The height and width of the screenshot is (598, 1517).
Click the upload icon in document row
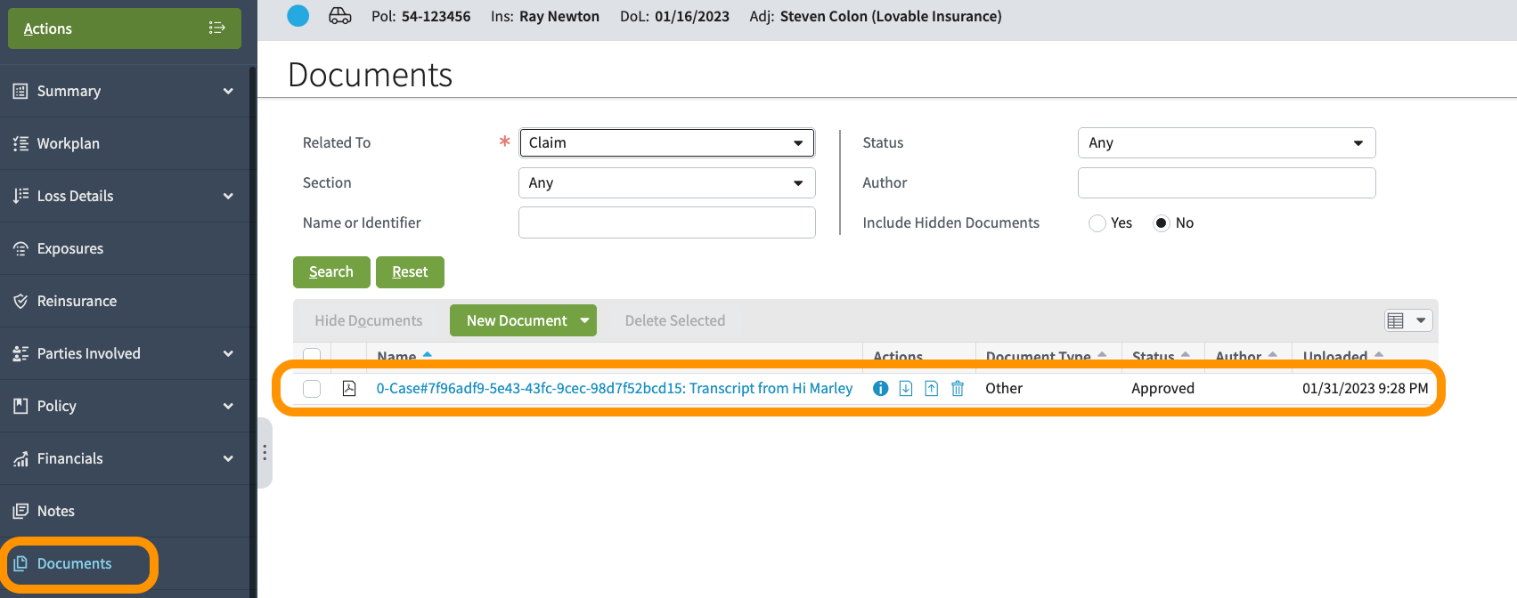(932, 388)
